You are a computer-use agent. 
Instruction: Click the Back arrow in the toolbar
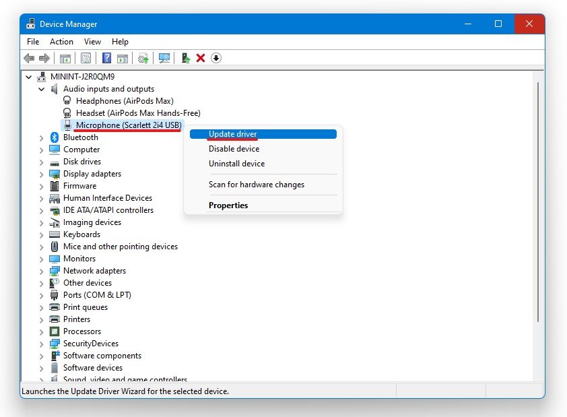click(x=29, y=58)
